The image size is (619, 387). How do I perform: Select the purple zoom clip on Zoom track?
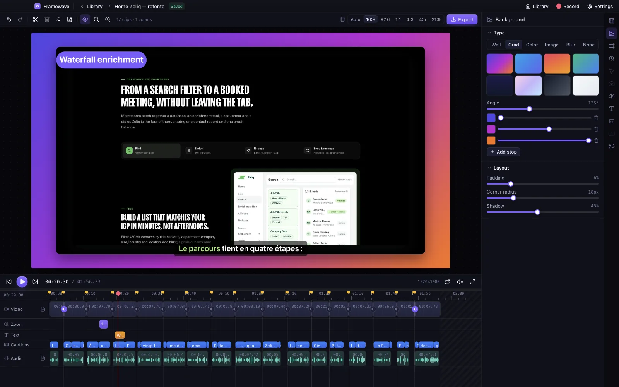point(104,324)
